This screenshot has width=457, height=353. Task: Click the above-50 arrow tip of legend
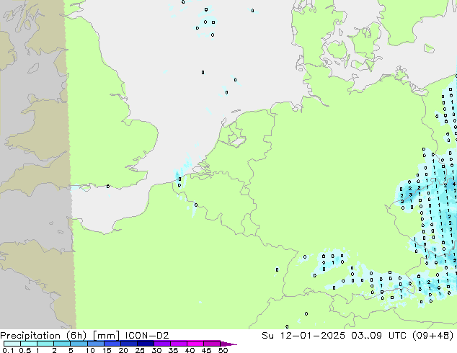228,344
